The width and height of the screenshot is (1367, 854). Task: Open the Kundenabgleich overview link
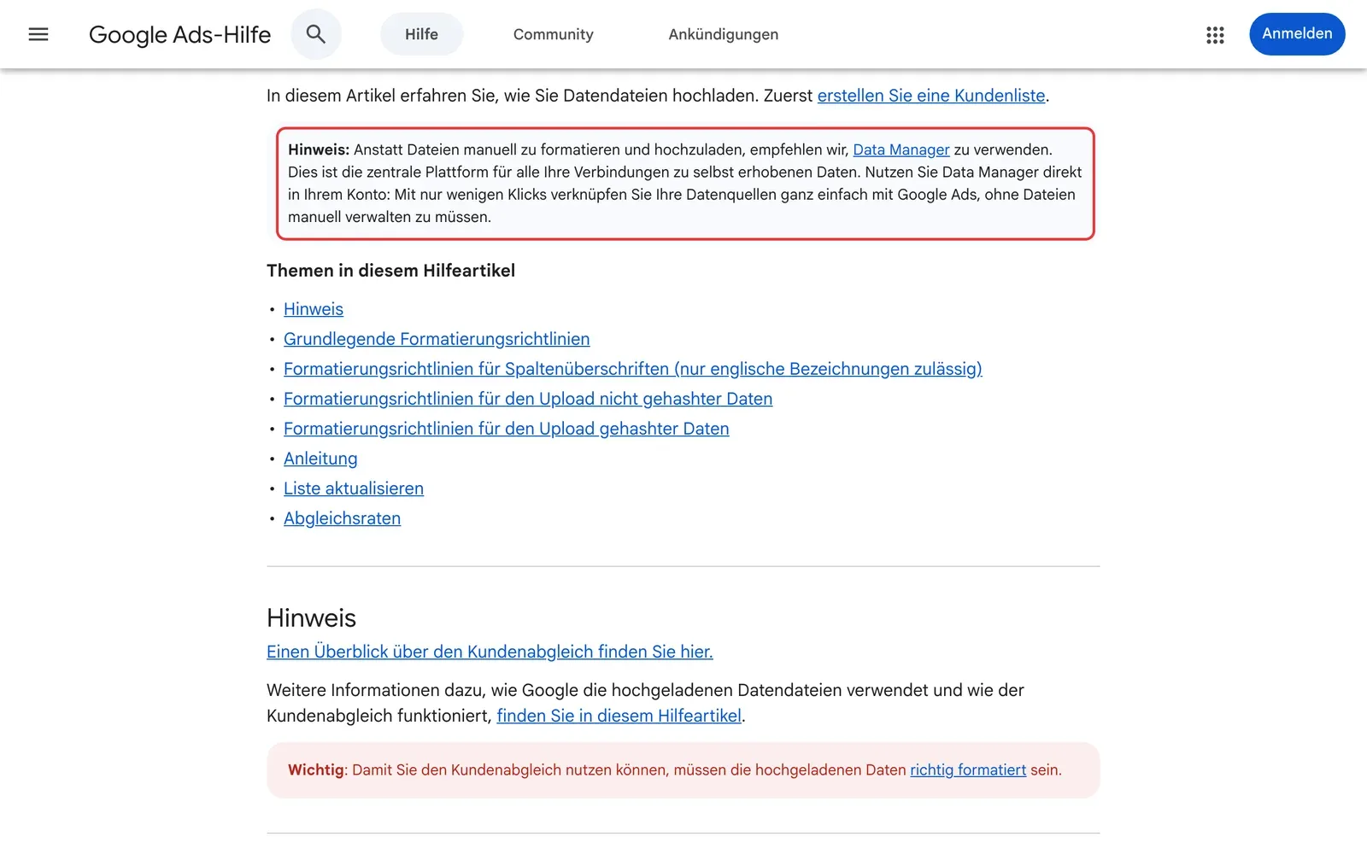pyautogui.click(x=490, y=652)
